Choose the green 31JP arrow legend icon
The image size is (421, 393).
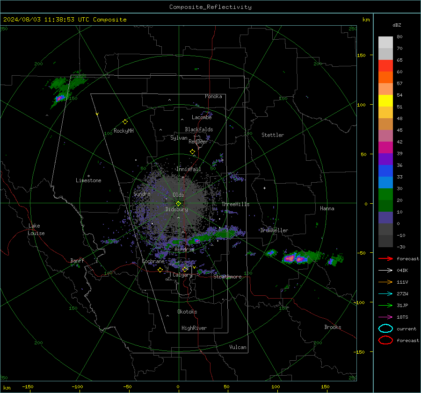tap(385, 305)
